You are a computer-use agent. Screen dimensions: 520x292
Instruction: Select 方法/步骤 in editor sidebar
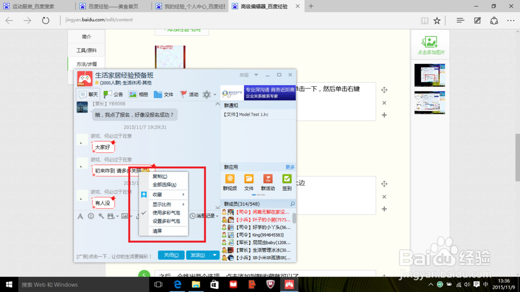pos(86,64)
